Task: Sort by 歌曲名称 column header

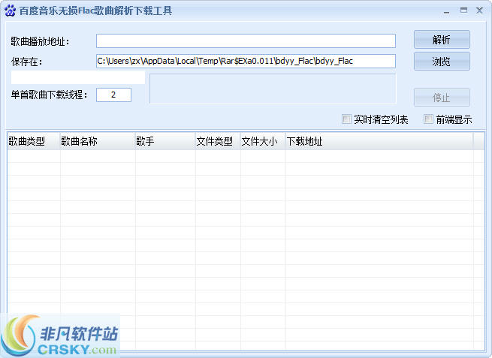Action: [x=98, y=141]
